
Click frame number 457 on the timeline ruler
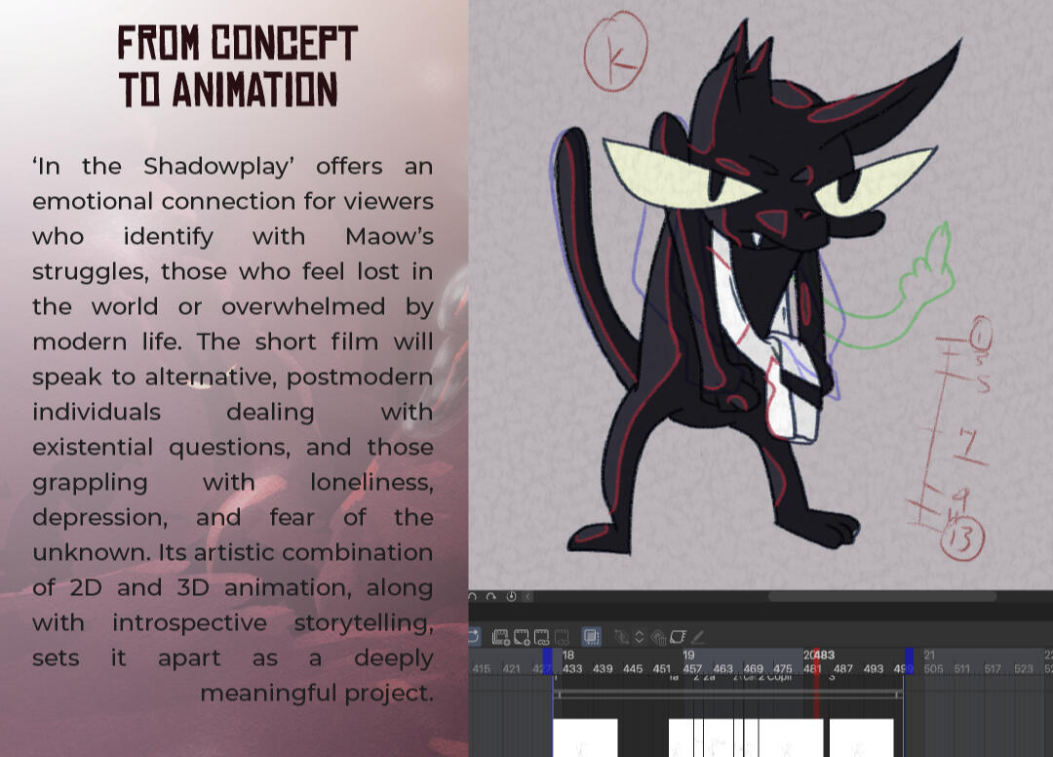click(693, 667)
